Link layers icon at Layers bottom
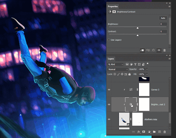Image resolution: width=176 pixels, height=138 pixels. (x=133, y=132)
